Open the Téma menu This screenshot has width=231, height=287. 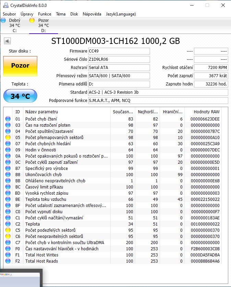(x=61, y=14)
